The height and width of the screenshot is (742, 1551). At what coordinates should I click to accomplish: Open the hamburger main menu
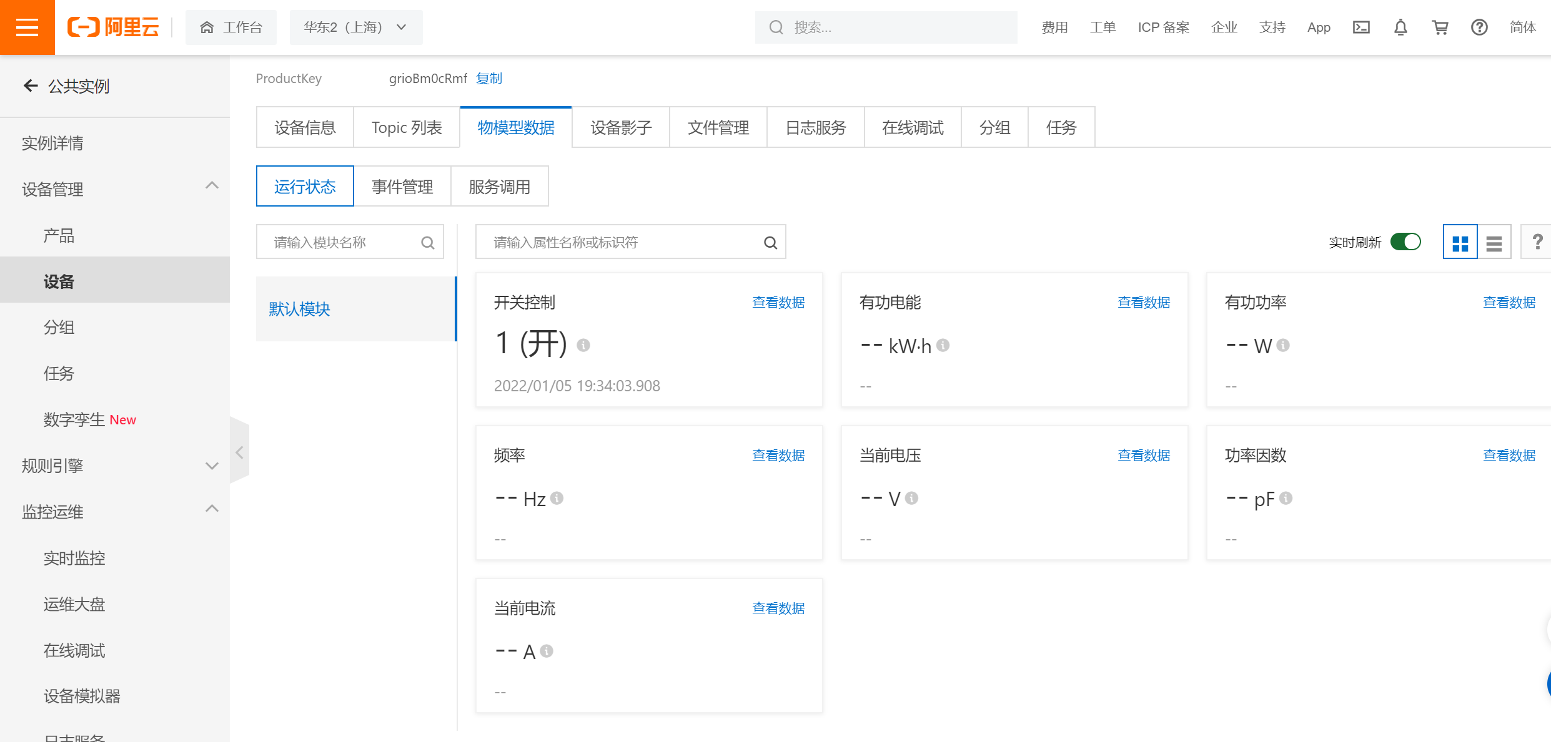click(27, 27)
